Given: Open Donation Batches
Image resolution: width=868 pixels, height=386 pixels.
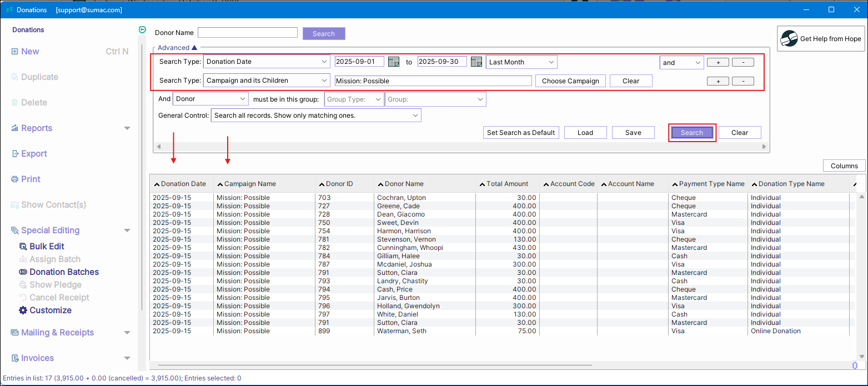Looking at the screenshot, I should tap(64, 272).
